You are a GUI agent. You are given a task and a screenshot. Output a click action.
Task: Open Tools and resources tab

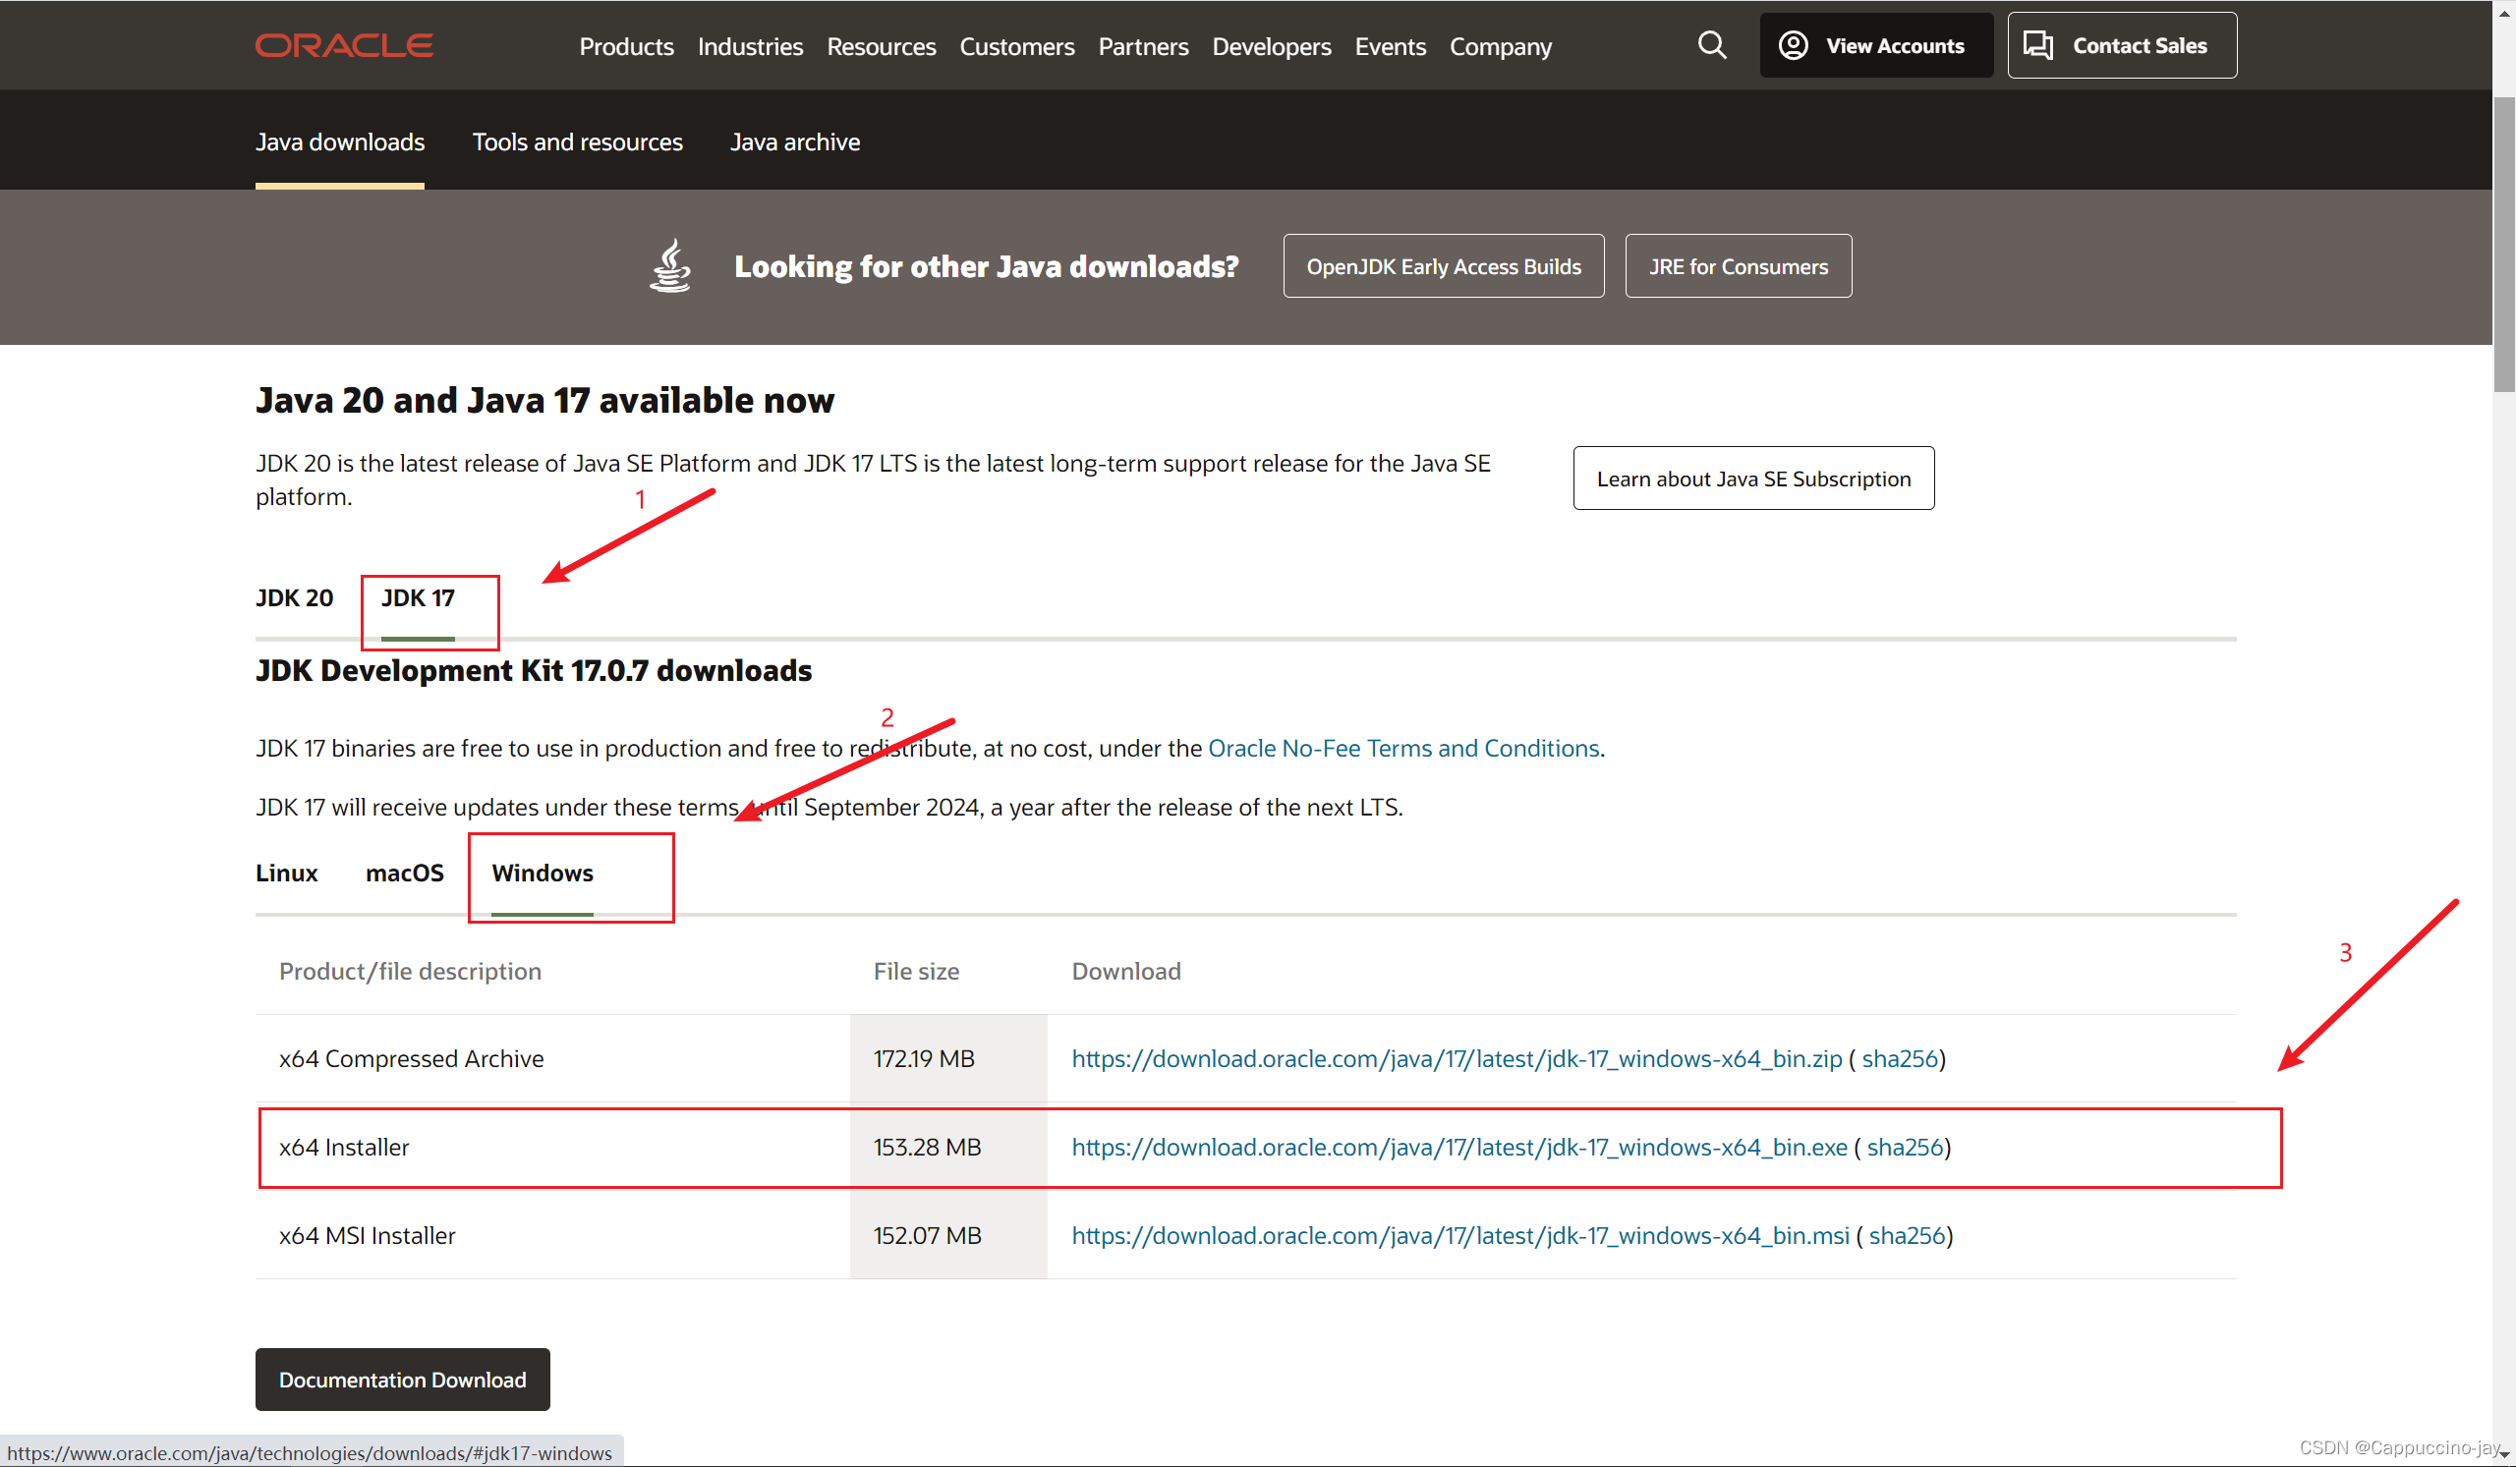point(577,141)
